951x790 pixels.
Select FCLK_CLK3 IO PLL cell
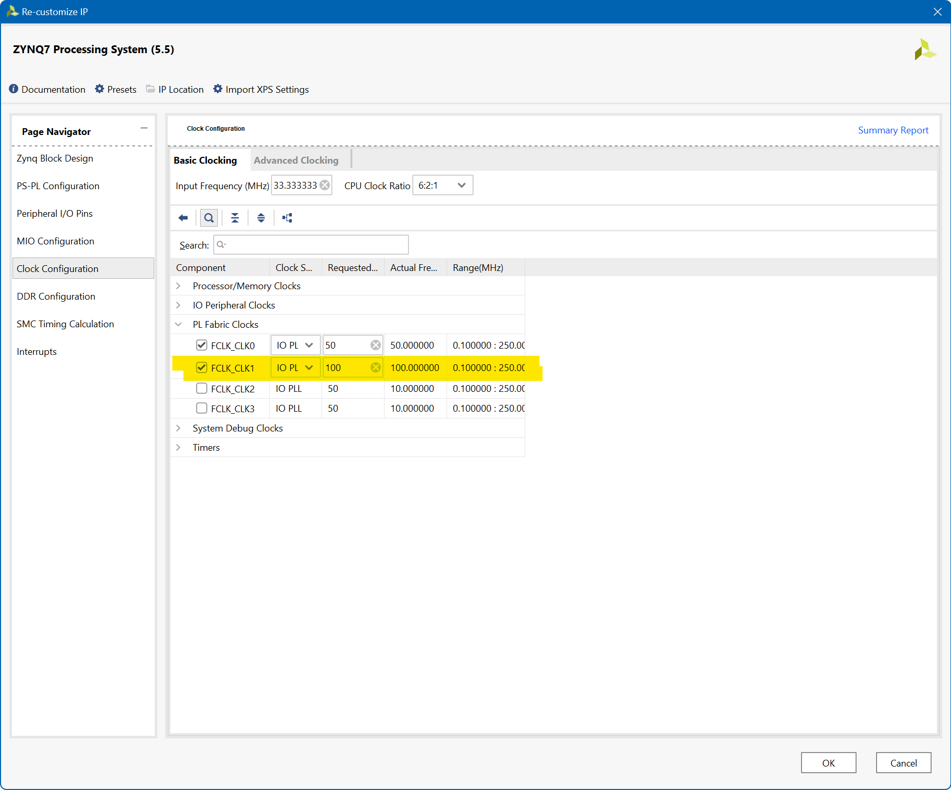tap(295, 408)
